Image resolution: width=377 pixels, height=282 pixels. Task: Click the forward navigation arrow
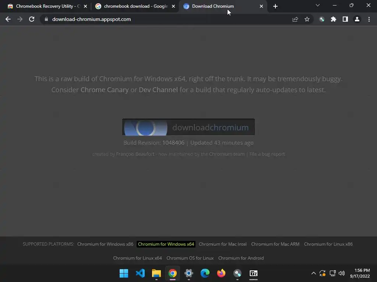point(20,19)
